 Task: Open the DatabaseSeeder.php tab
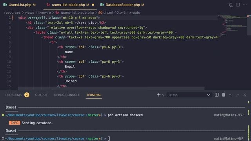coord(122,5)
